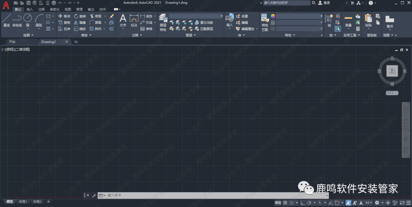This screenshot has width=412, height=207.
Task: Open Layer Properties (图层特性) manager
Action: click(163, 22)
